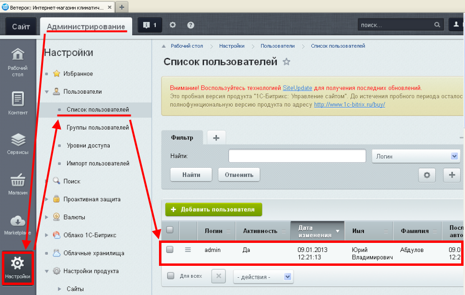This screenshot has width=465, height=295.
Task: Open the 1c-bitrix.ru/buy link
Action: 350,105
